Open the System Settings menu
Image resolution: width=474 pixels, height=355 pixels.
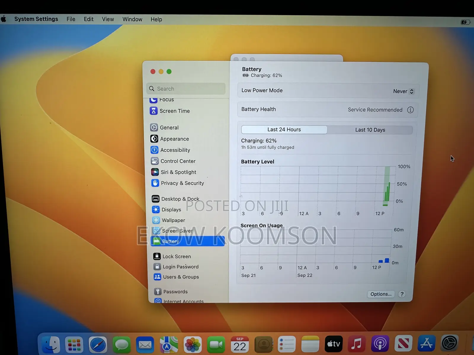[36, 19]
